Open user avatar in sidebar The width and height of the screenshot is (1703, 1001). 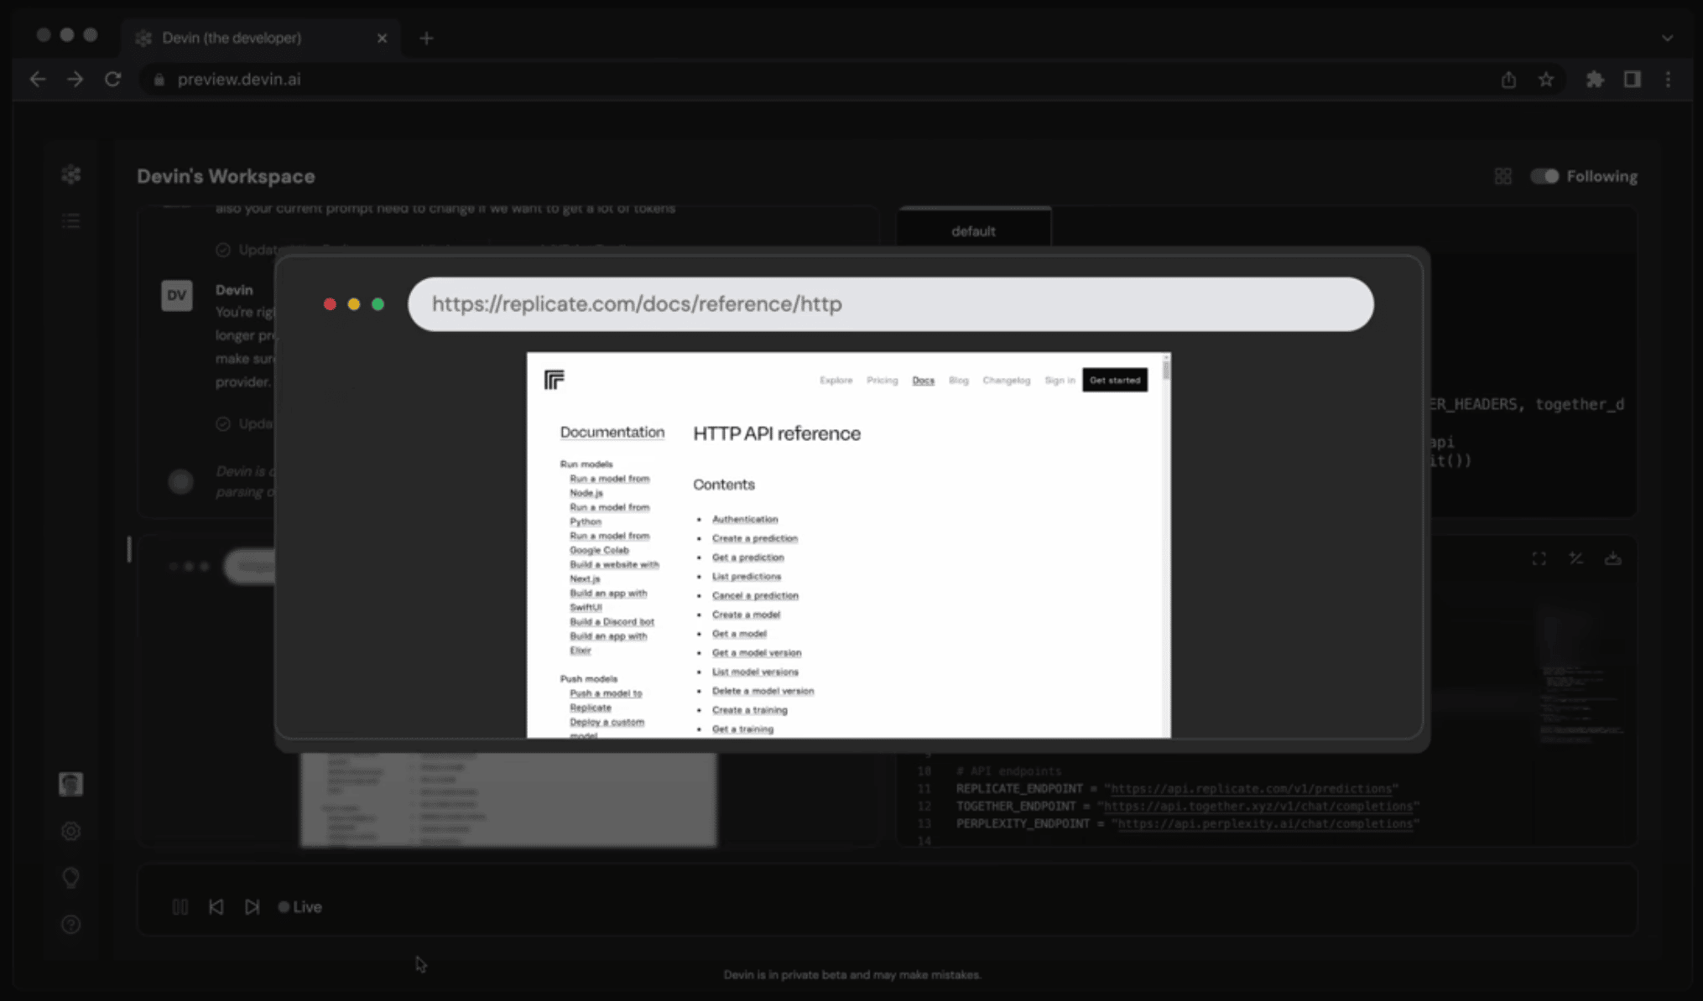pyautogui.click(x=71, y=784)
